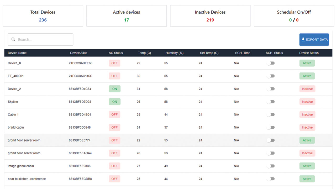Click the OFF AC badge for imago global cabin

point(114,166)
